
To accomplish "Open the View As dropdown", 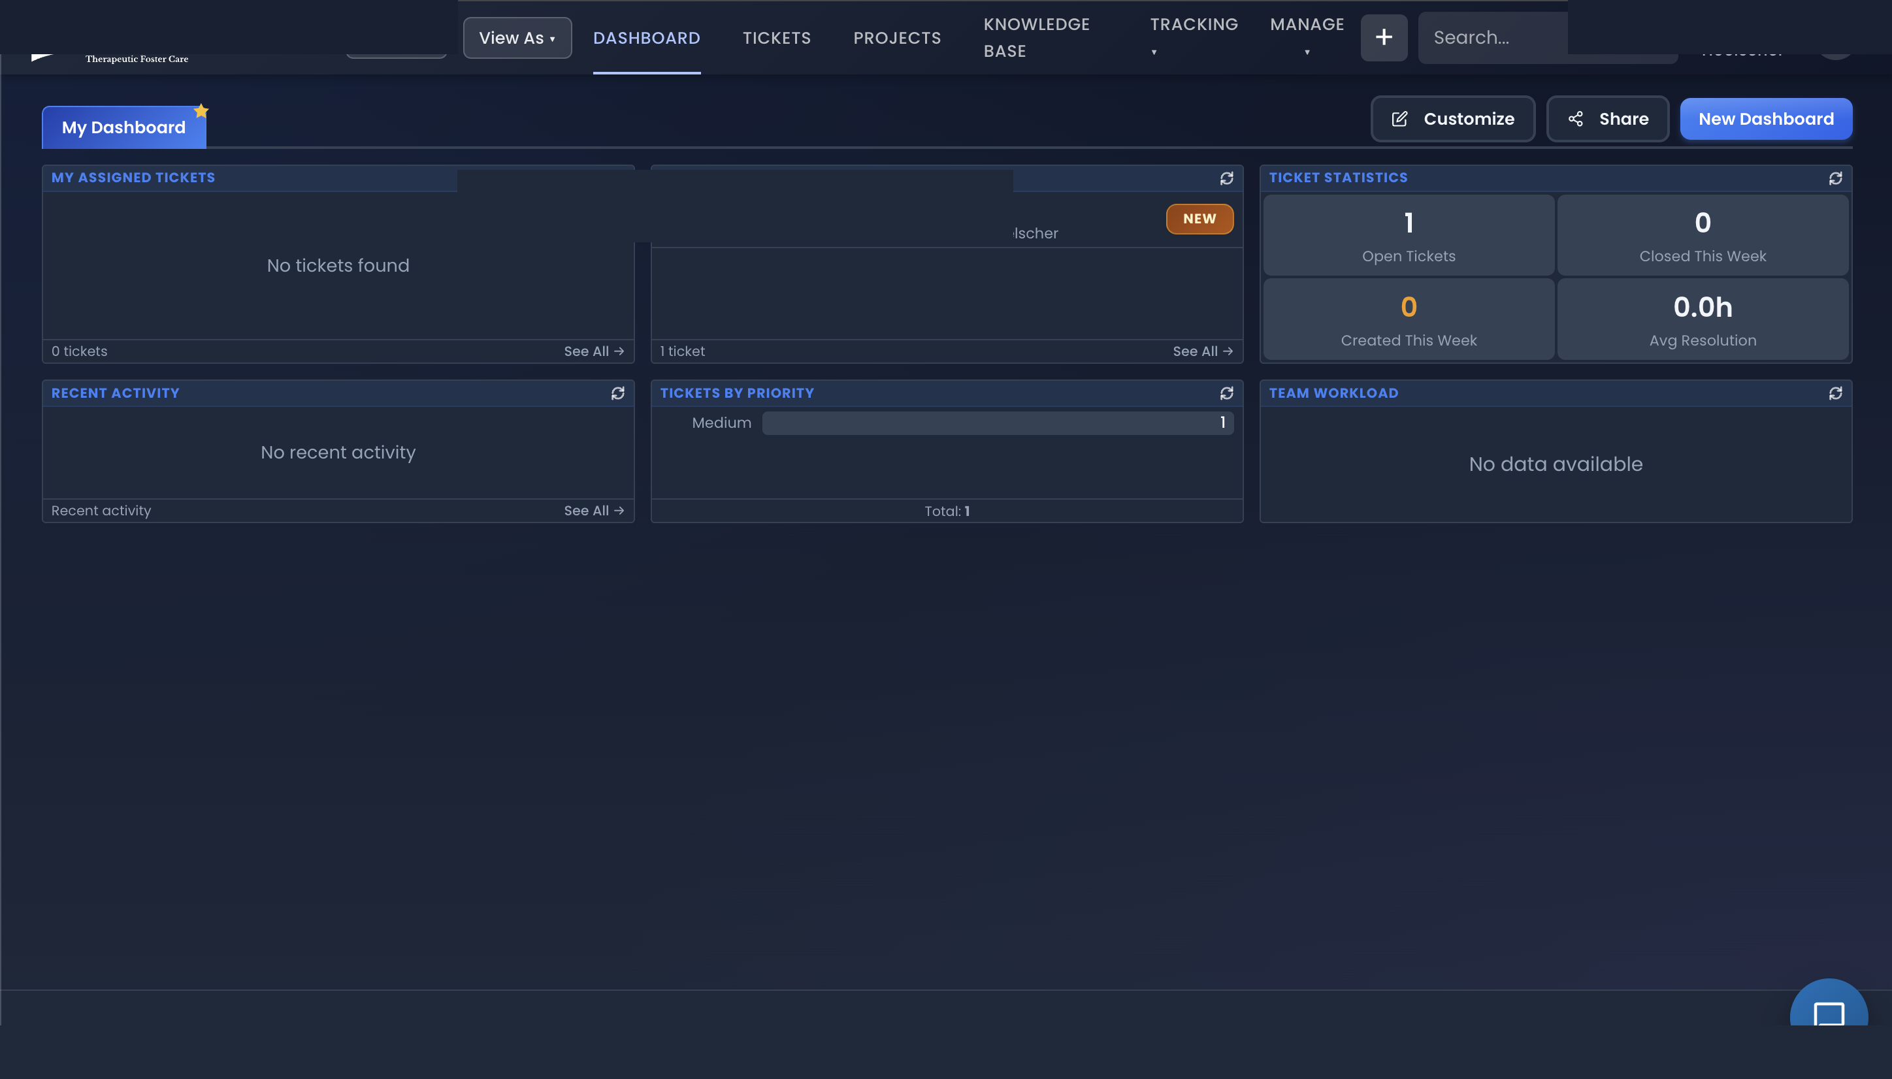I will pyautogui.click(x=517, y=37).
